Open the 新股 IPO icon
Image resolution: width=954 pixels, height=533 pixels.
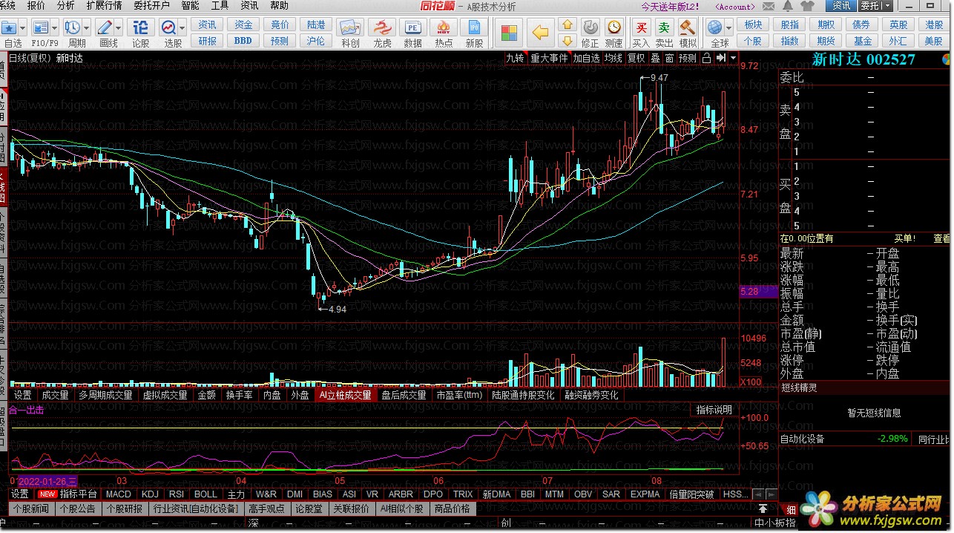(x=474, y=29)
